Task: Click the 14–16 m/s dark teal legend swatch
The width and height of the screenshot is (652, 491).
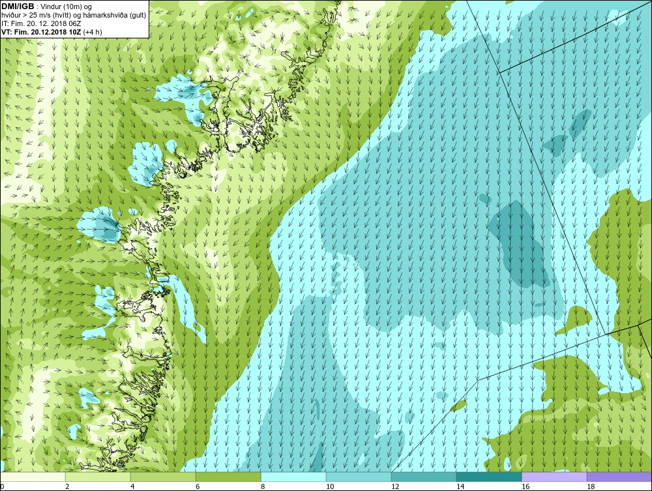Action: tap(489, 477)
